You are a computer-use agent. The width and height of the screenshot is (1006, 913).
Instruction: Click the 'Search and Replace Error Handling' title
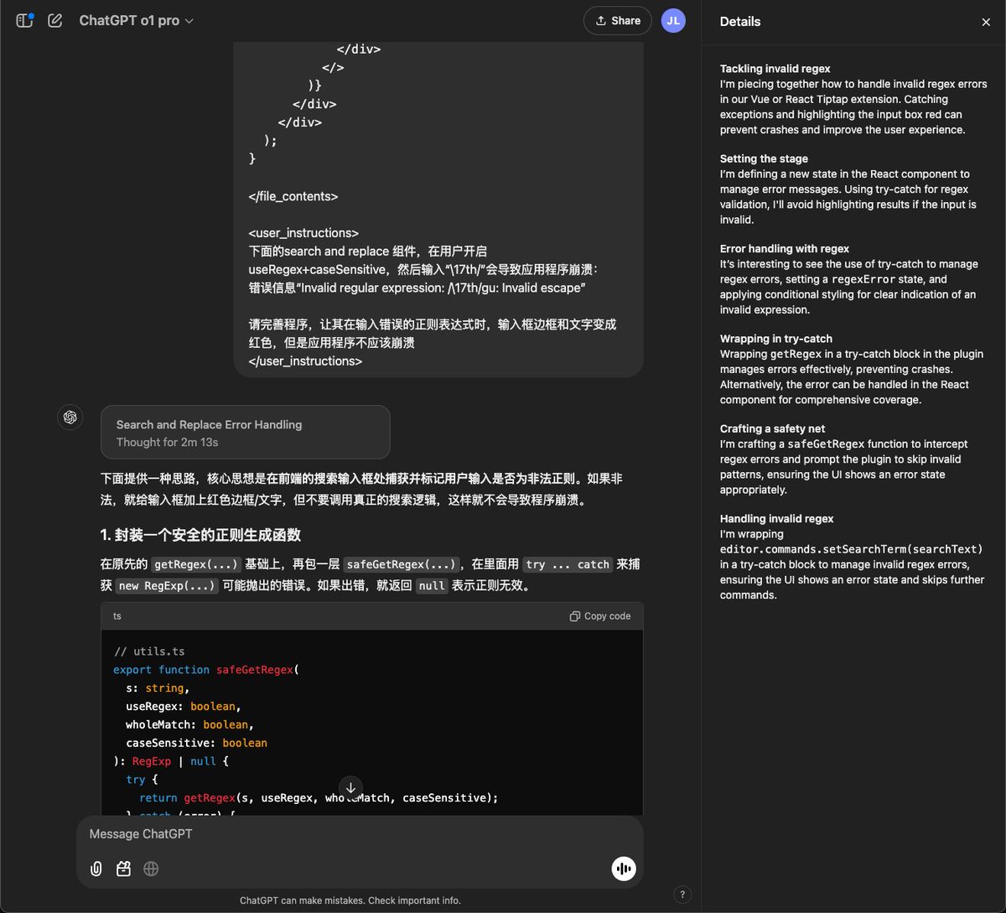(209, 425)
